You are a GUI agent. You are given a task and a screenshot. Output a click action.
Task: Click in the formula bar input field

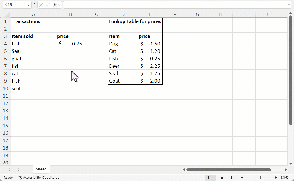(x=174, y=5)
